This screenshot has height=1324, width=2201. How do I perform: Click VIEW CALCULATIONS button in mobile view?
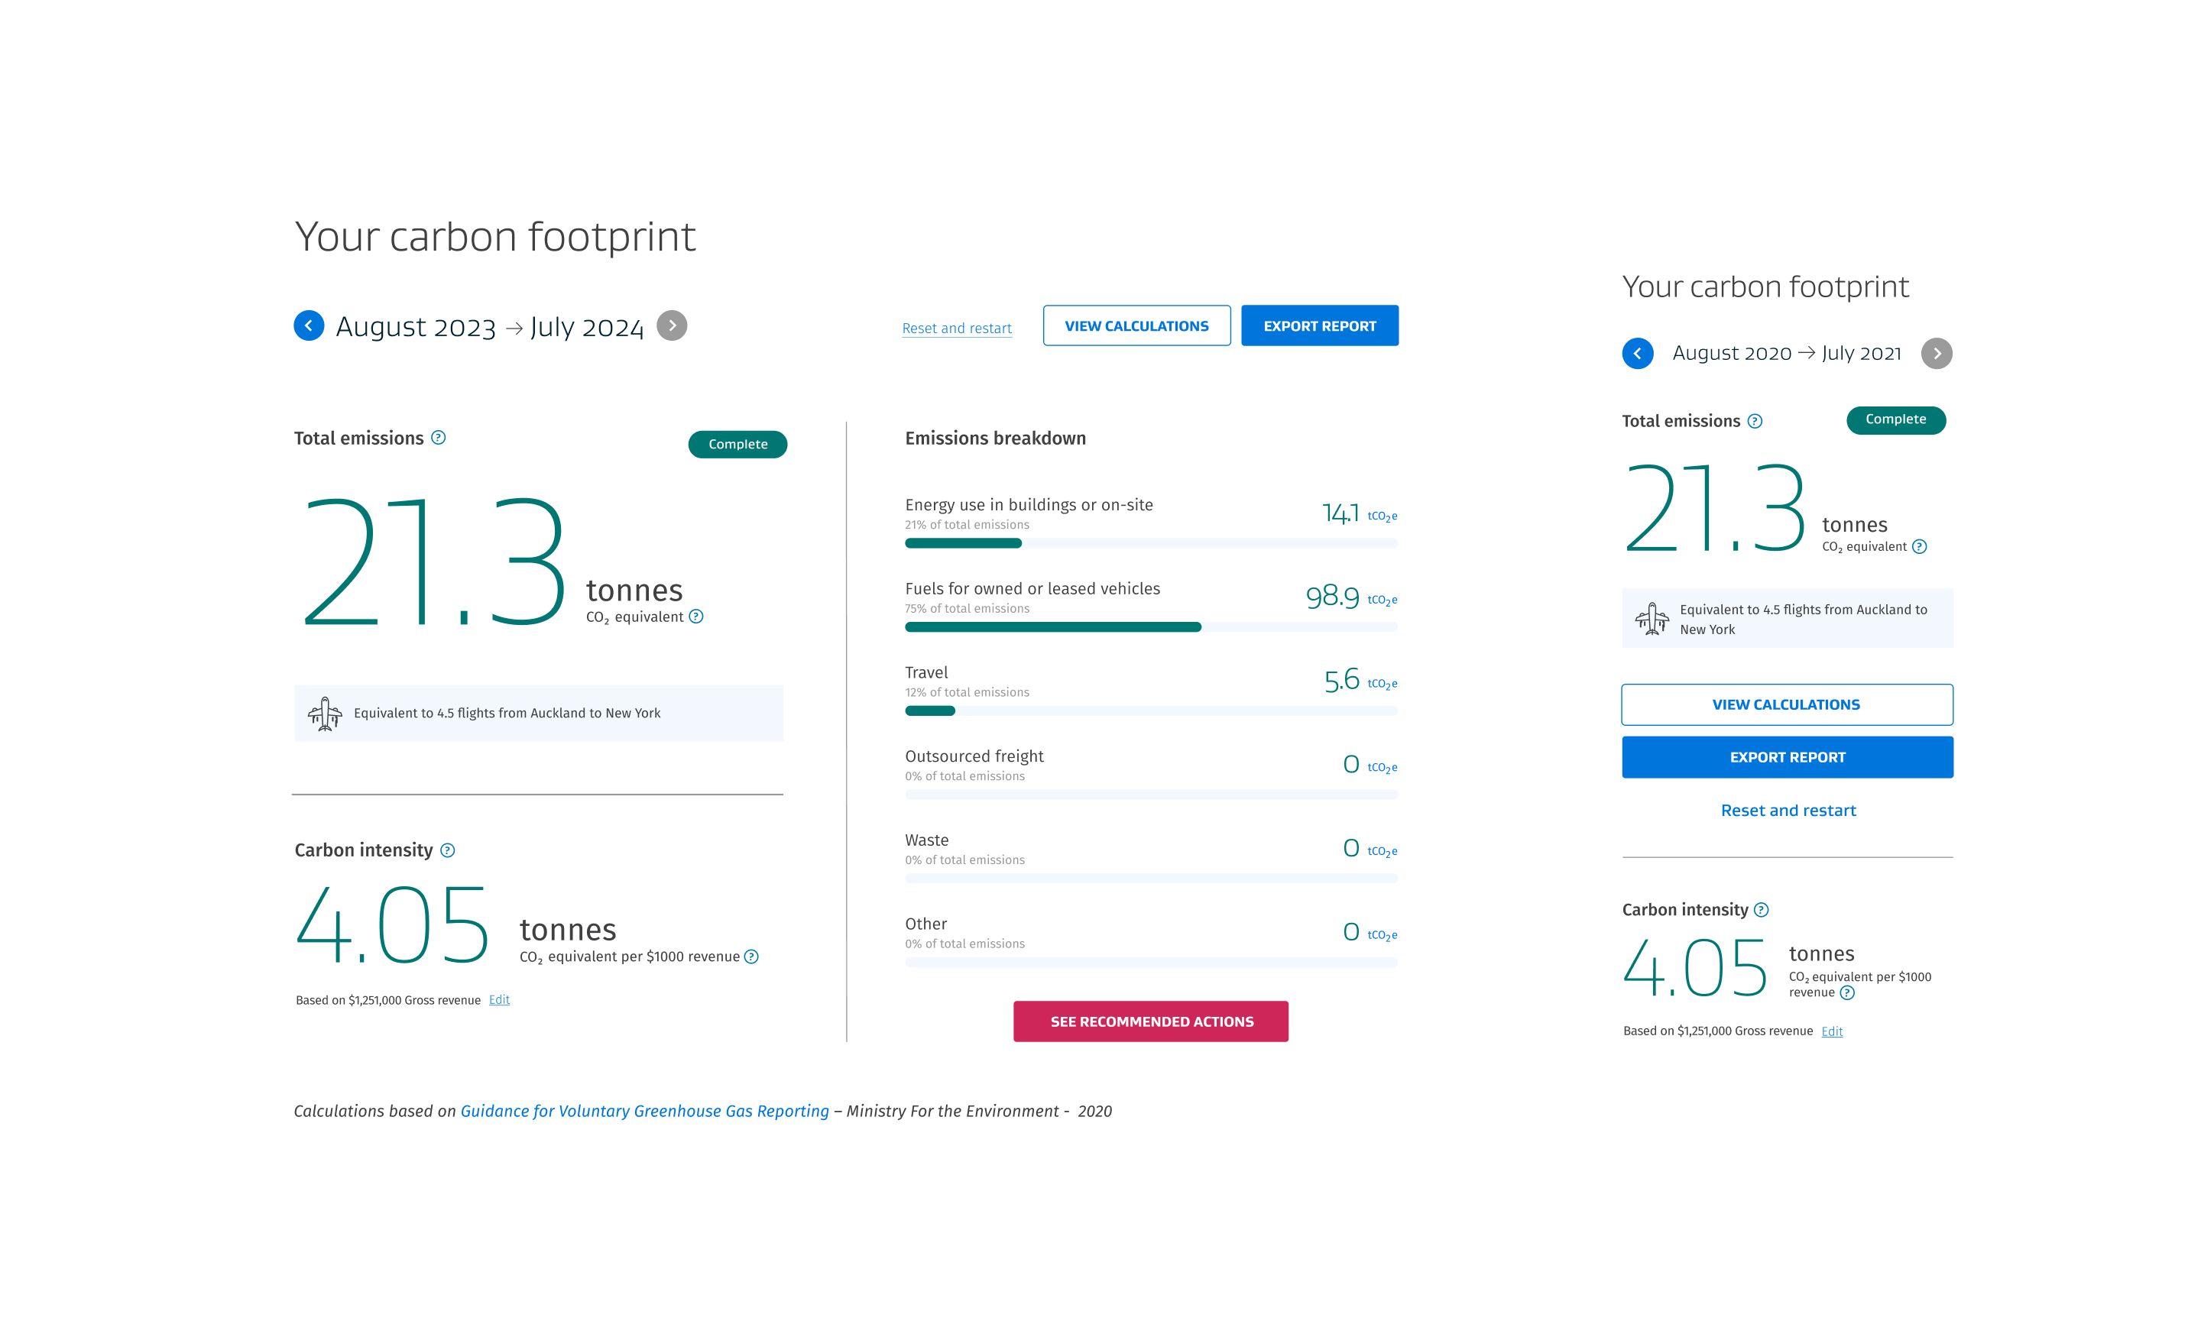[x=1787, y=705]
